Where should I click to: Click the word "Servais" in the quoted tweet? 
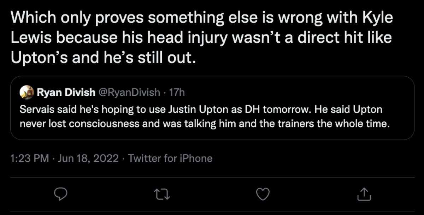pos(34,109)
